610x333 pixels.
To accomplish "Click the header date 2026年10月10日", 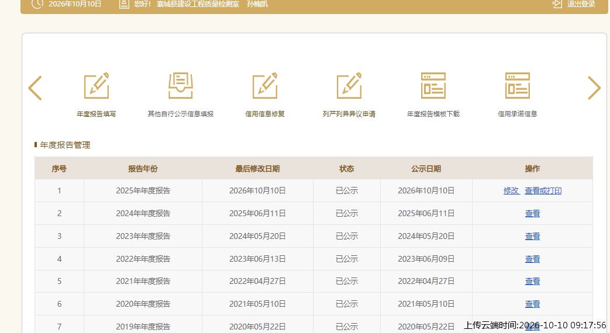I will point(75,4).
